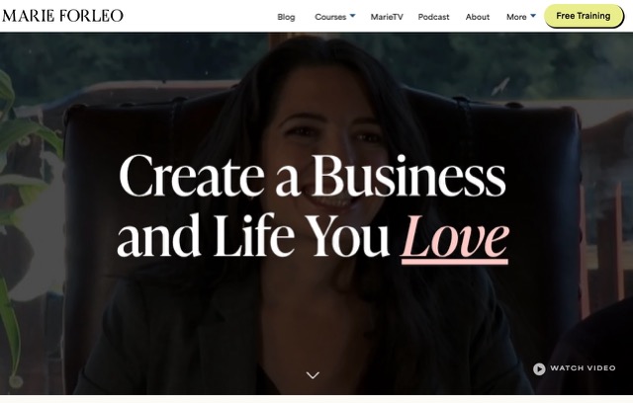This screenshot has width=633, height=403.
Task: Click the 'and Life You' heading line
Action: click(253, 236)
